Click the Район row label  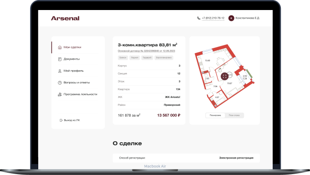click(x=122, y=105)
